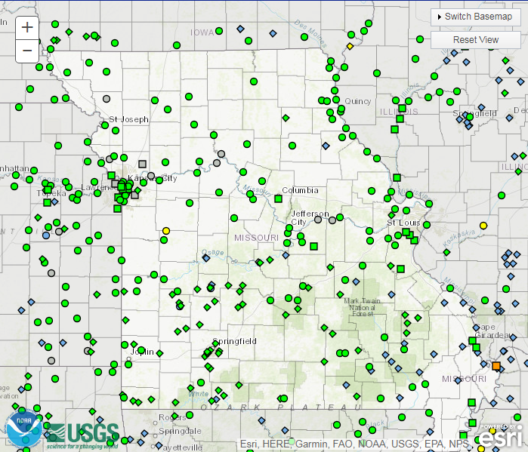Image resolution: width=528 pixels, height=452 pixels.
Task: Zoom in on the map
Action: point(27,27)
